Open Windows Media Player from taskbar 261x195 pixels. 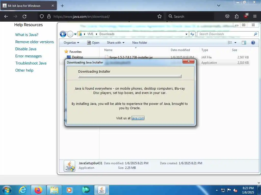(x=69, y=190)
